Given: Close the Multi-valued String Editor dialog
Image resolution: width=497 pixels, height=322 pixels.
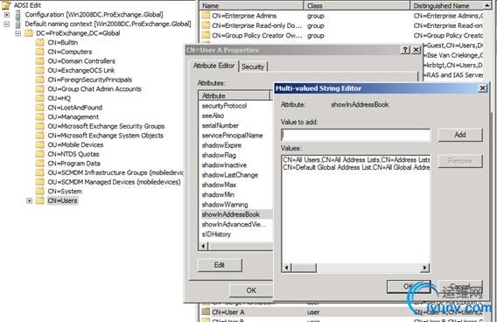Looking at the screenshot, I should click(482, 88).
